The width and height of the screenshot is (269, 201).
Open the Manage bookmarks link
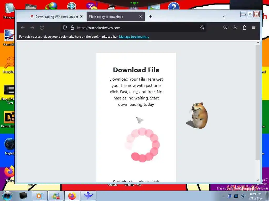[134, 37]
